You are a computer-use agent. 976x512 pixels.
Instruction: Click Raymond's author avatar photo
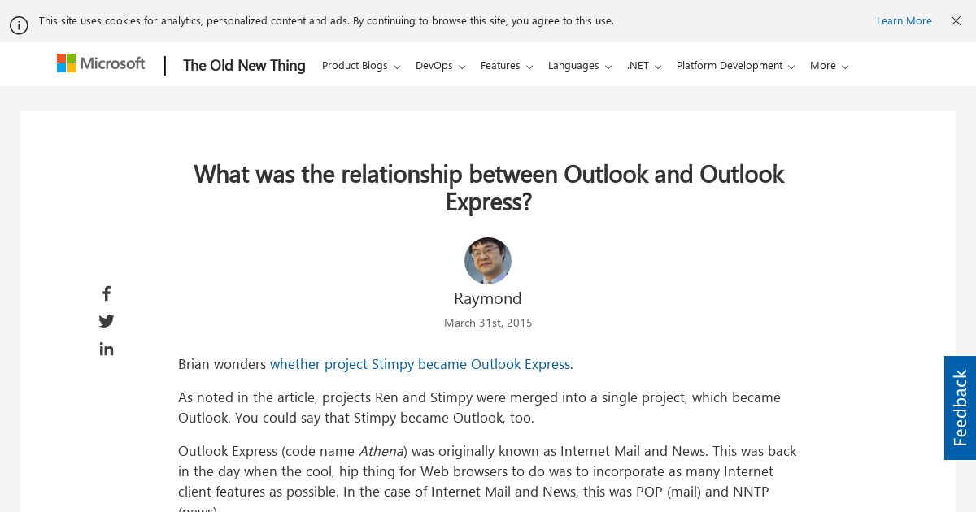488,261
